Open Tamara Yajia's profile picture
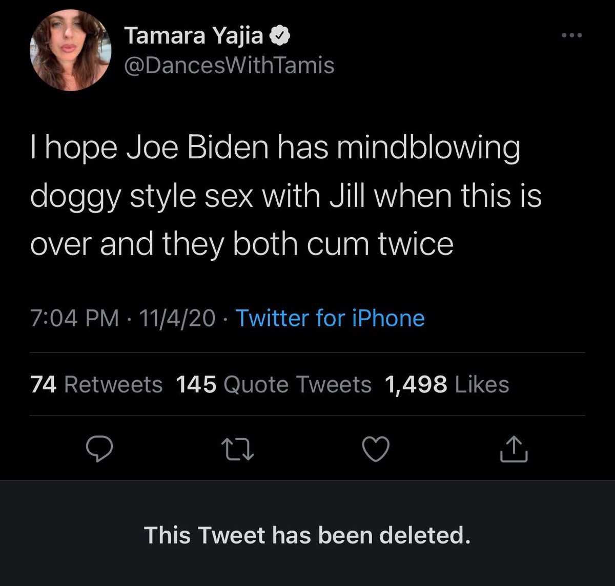Viewport: 615px width, 586px height. [71, 50]
